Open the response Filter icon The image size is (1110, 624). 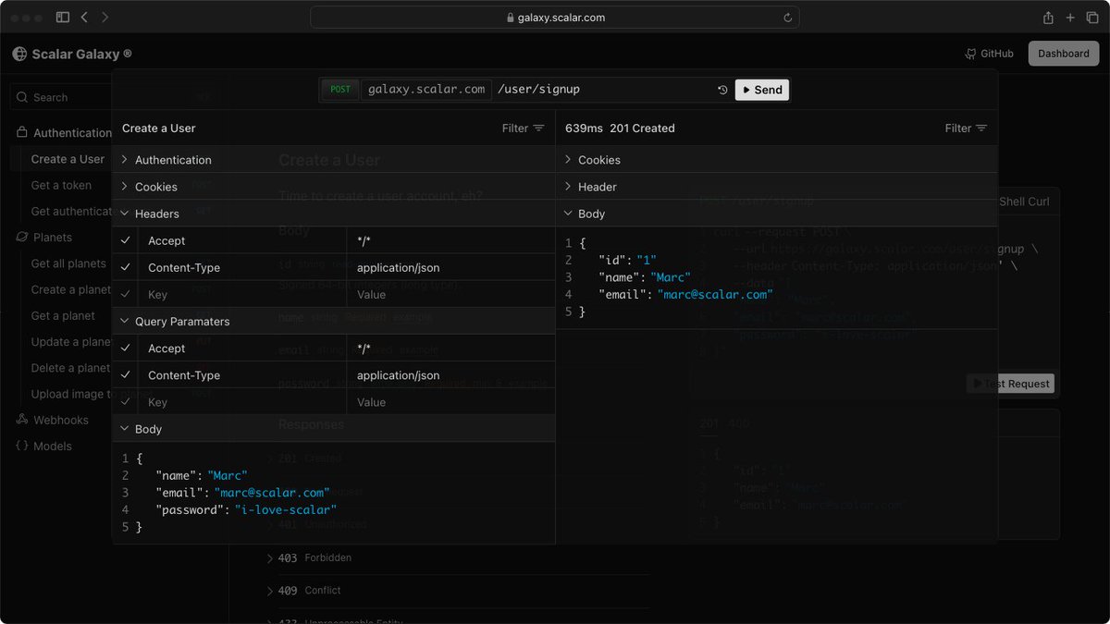pos(981,128)
